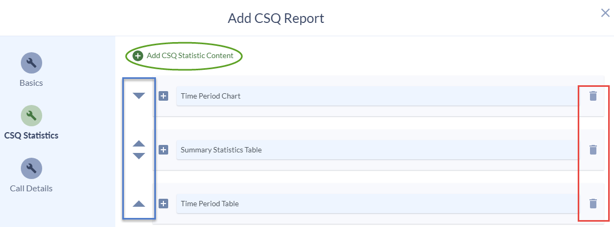Switch to the Call Details step label
The width and height of the screenshot is (614, 227).
coord(32,188)
